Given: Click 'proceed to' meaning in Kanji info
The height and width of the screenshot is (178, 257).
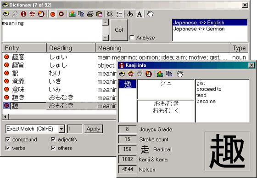Looking at the screenshot, I should (209, 89).
